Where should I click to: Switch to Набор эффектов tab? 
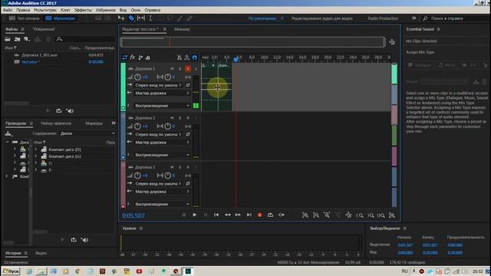click(x=56, y=123)
